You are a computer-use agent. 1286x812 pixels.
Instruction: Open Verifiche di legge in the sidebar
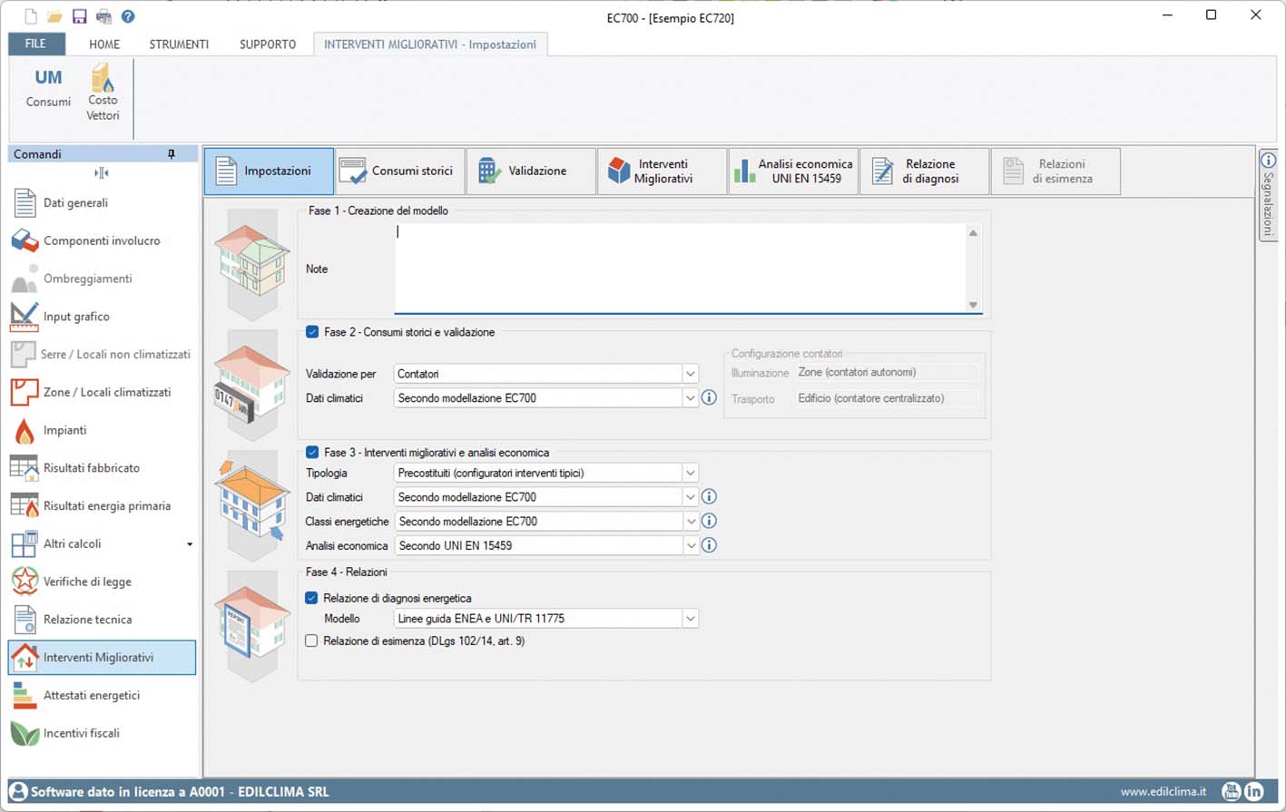pos(102,582)
